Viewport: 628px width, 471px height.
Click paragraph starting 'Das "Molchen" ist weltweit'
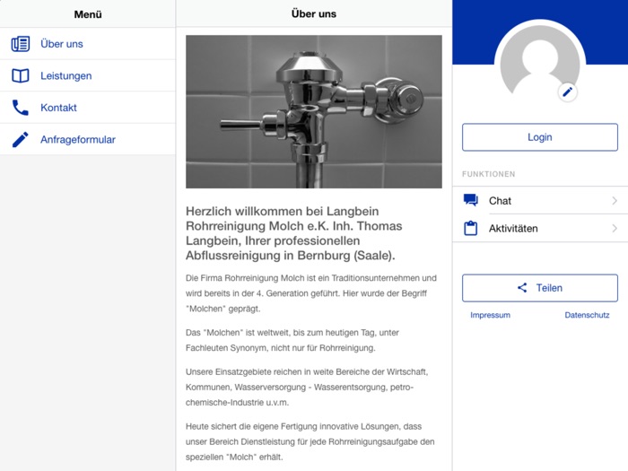[x=292, y=340]
